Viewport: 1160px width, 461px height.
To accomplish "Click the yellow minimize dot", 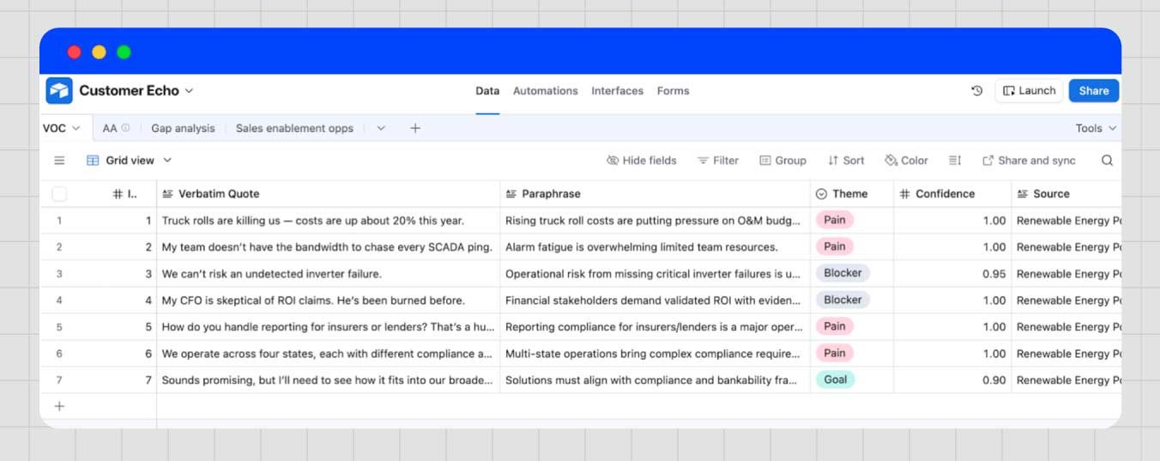I will [99, 52].
